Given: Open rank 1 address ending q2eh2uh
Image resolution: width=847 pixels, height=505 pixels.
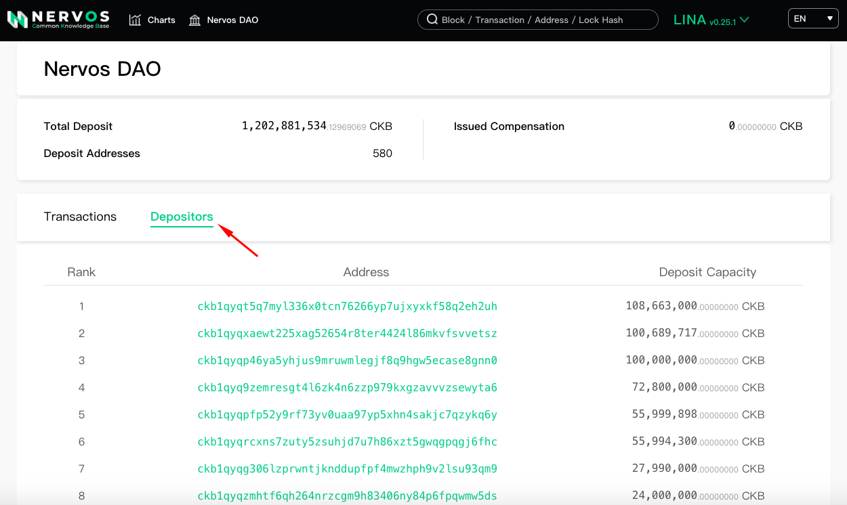Looking at the screenshot, I should 347,306.
